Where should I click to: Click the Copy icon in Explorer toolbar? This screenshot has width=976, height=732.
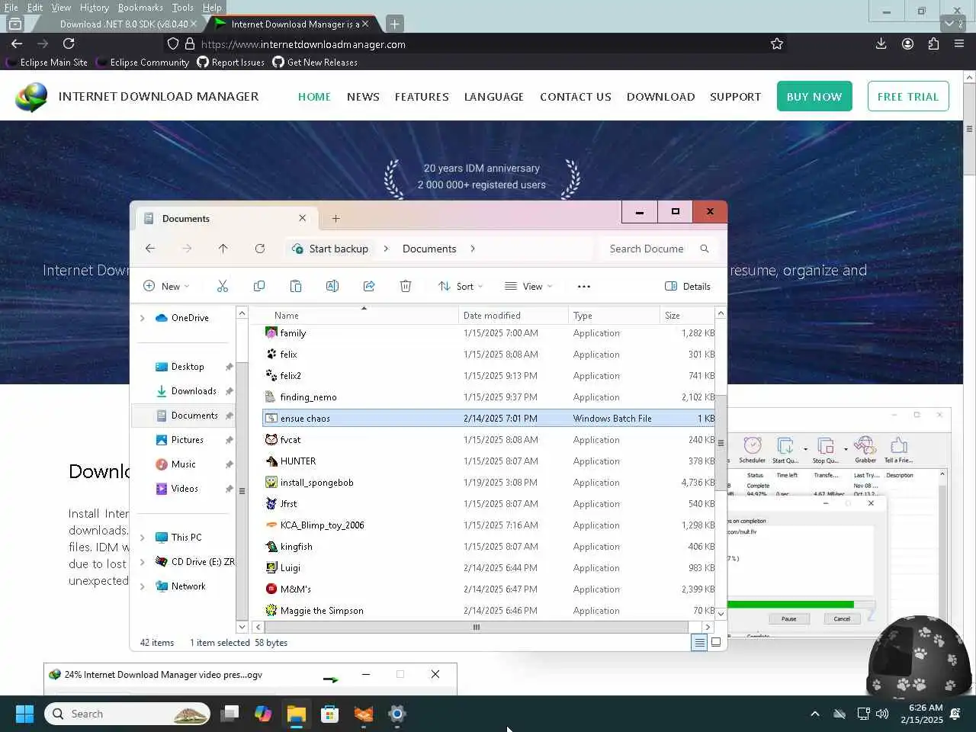click(259, 286)
